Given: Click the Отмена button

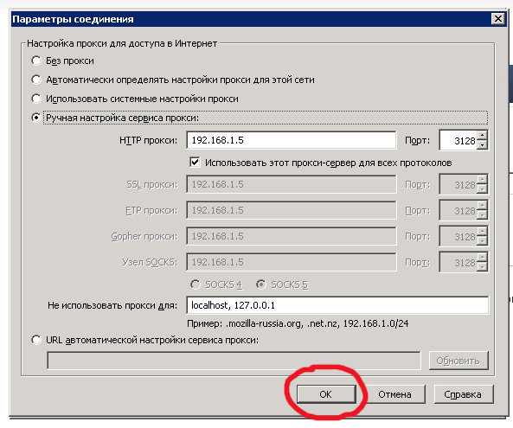Looking at the screenshot, I should [394, 394].
